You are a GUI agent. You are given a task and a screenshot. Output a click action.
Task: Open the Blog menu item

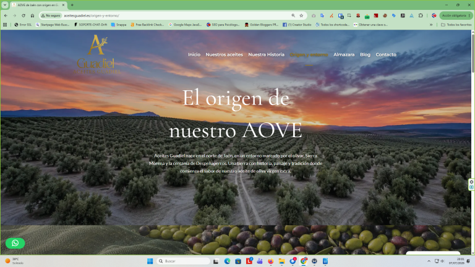coord(365,54)
